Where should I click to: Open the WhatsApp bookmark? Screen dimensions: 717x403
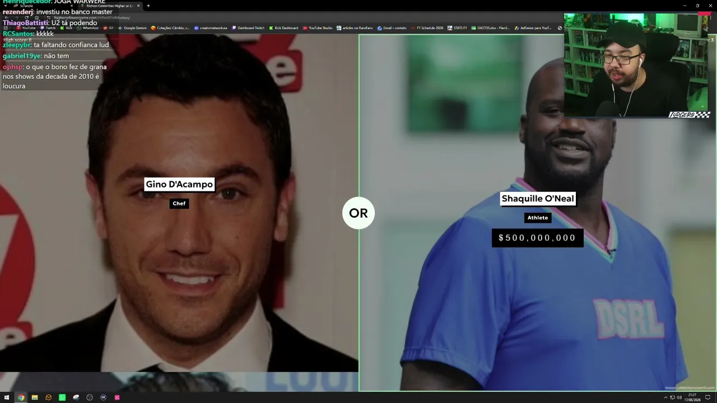coord(88,28)
